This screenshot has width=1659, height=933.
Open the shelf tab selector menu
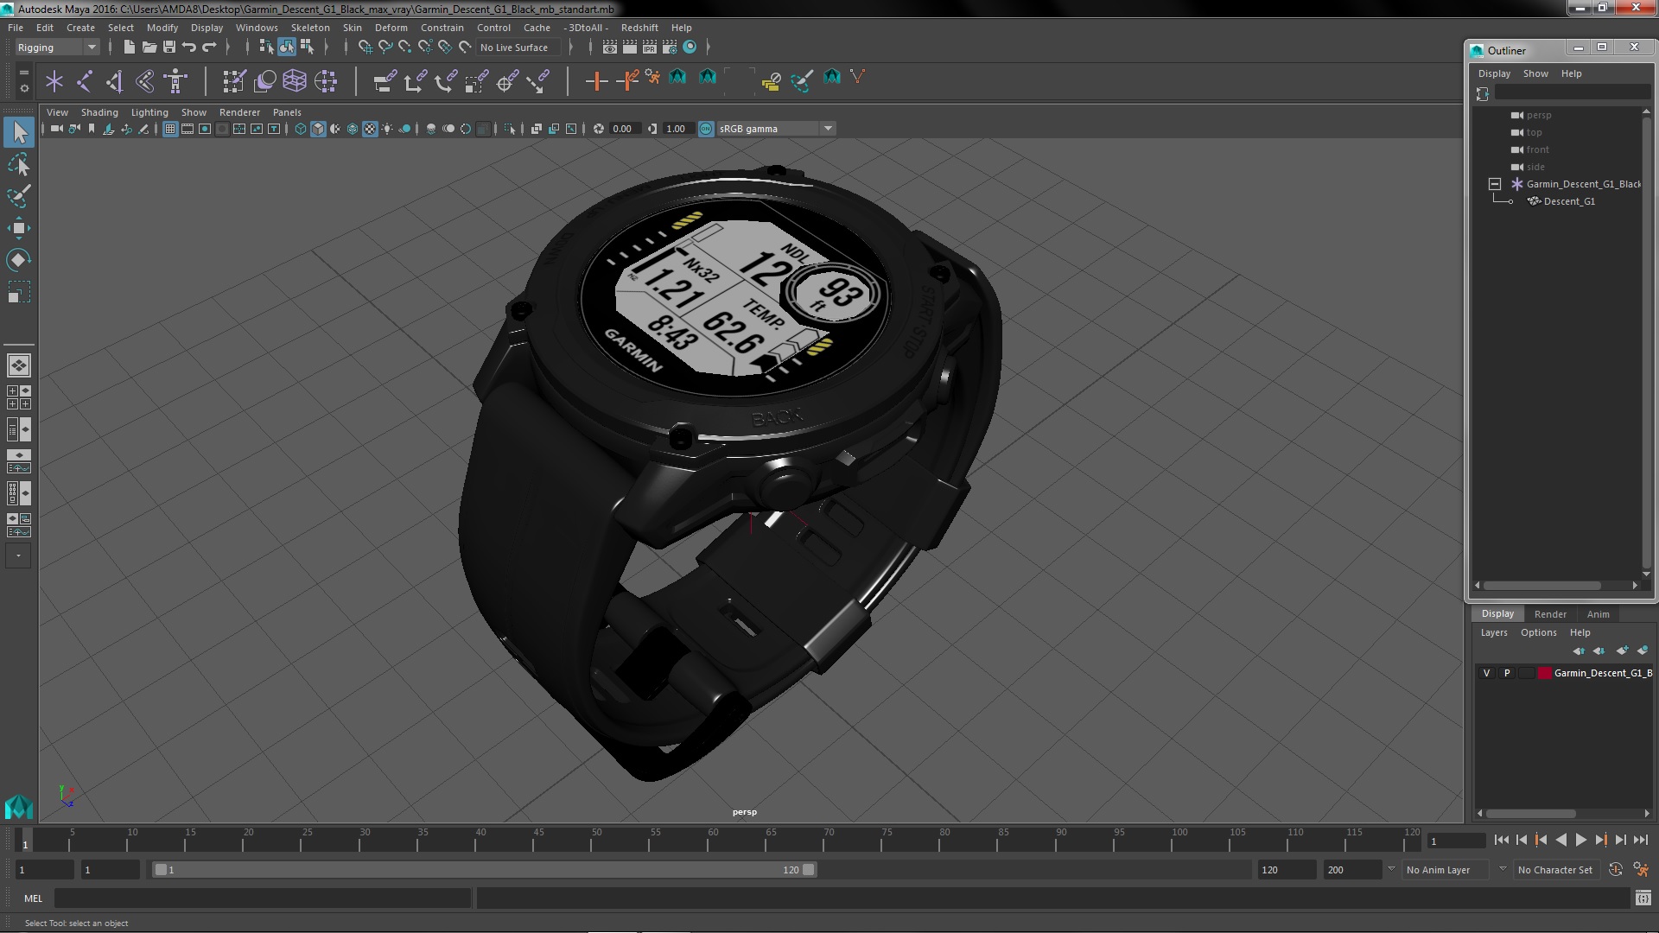tap(23, 73)
